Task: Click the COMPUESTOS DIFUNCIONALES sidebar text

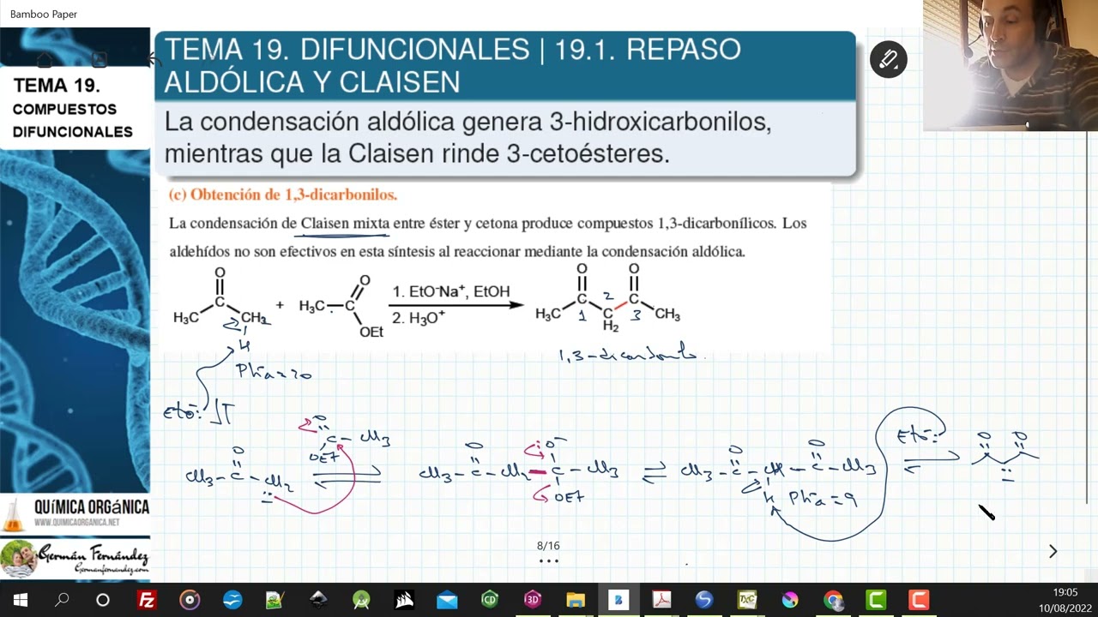Action: click(72, 121)
